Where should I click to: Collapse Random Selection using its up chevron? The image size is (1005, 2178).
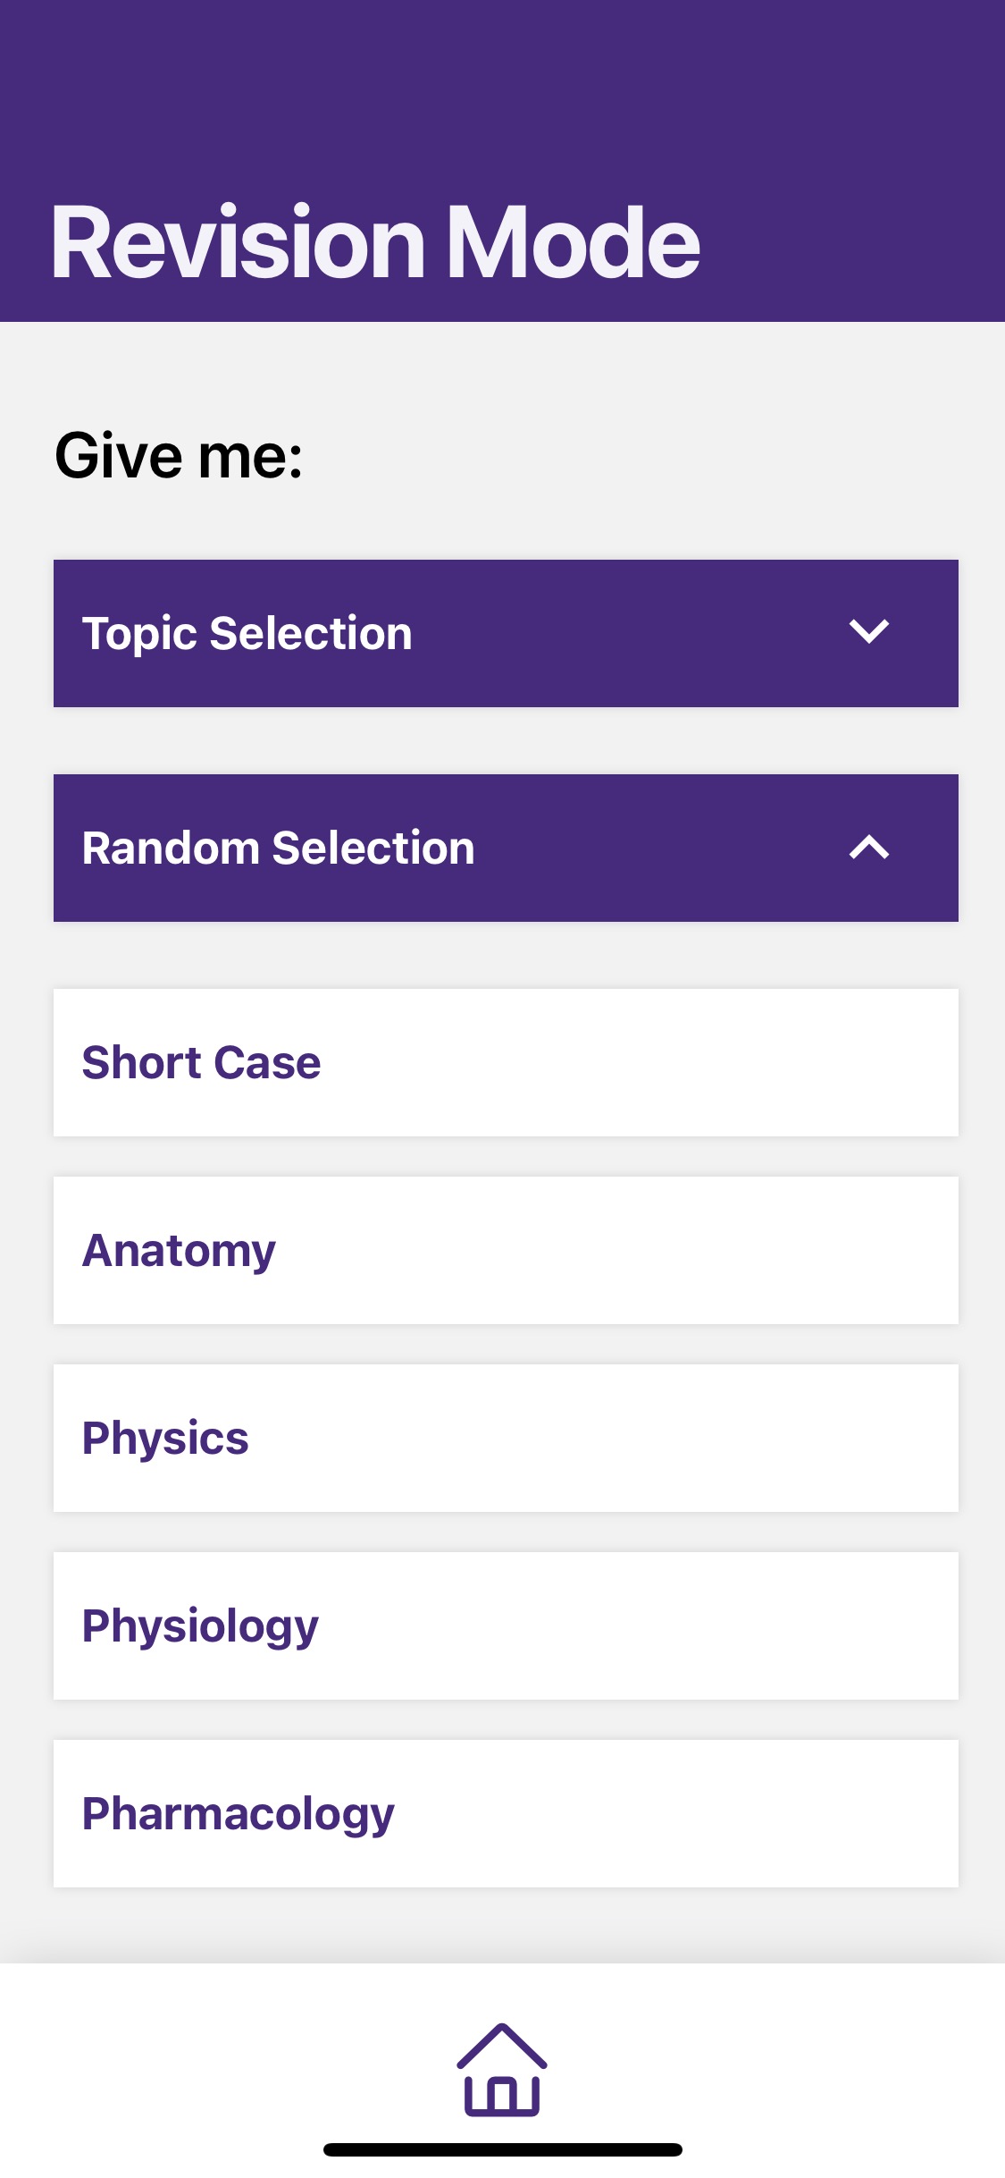point(868,848)
